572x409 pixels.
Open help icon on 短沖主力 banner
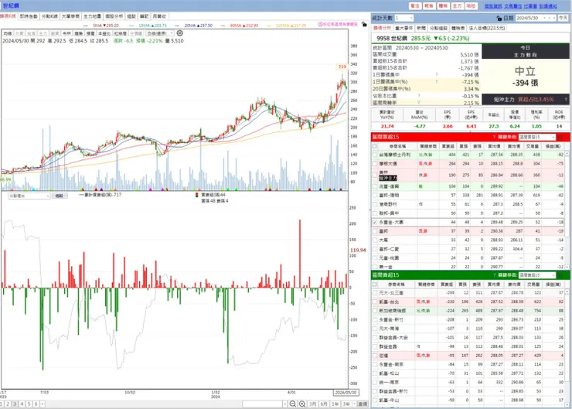tap(566, 99)
